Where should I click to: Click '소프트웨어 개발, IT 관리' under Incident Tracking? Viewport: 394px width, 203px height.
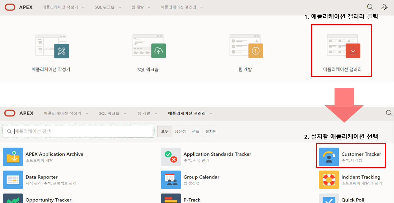point(362,183)
